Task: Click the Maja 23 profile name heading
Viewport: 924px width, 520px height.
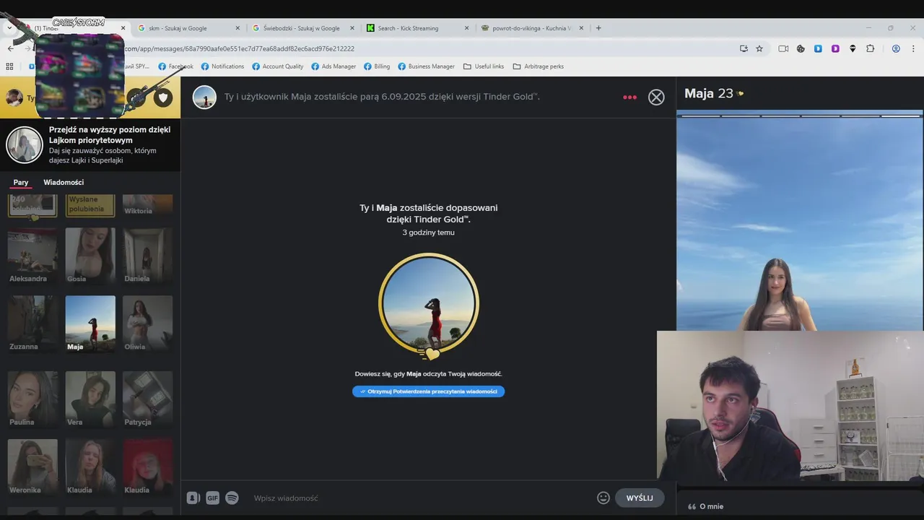Action: pos(709,93)
